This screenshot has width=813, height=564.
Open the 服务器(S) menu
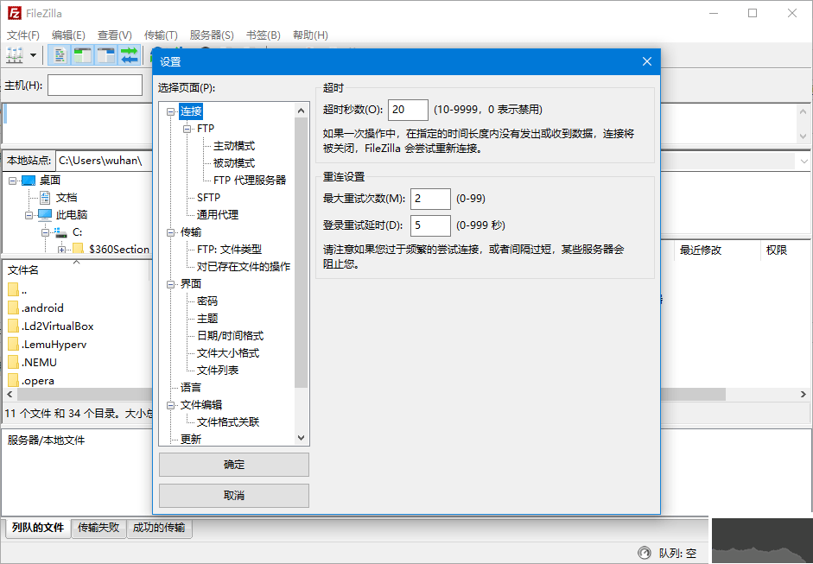pyautogui.click(x=212, y=35)
